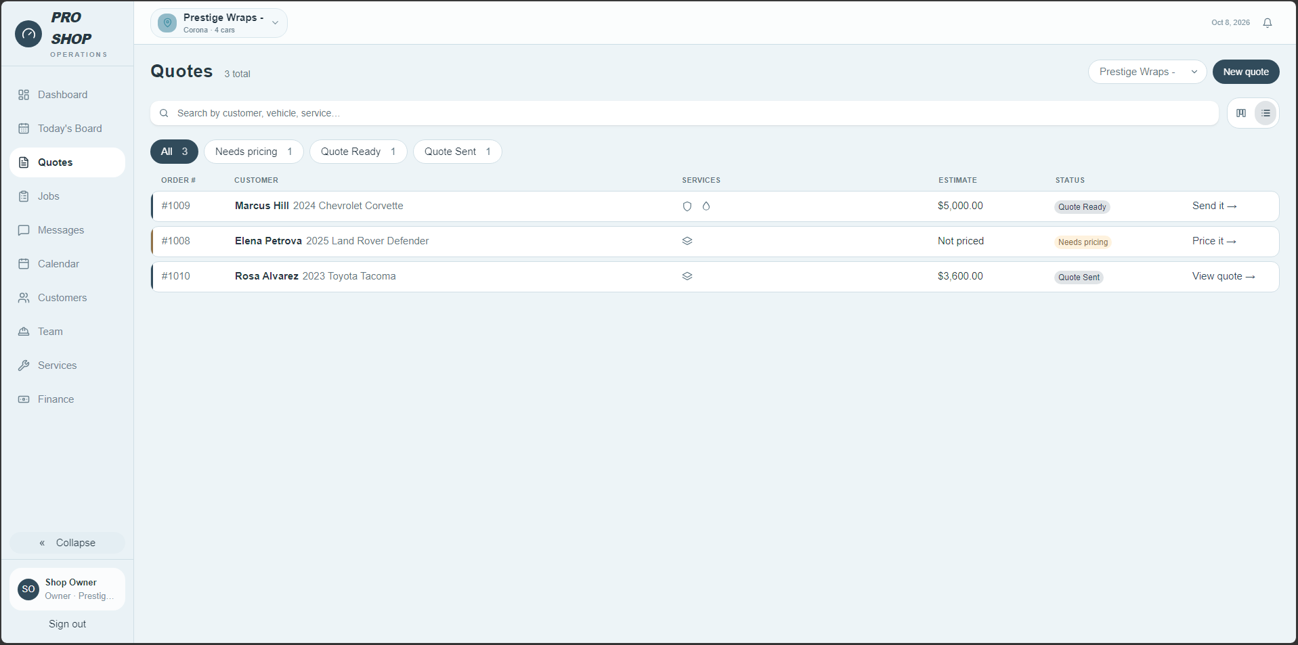
Task: Open the Services page
Action: 67,365
